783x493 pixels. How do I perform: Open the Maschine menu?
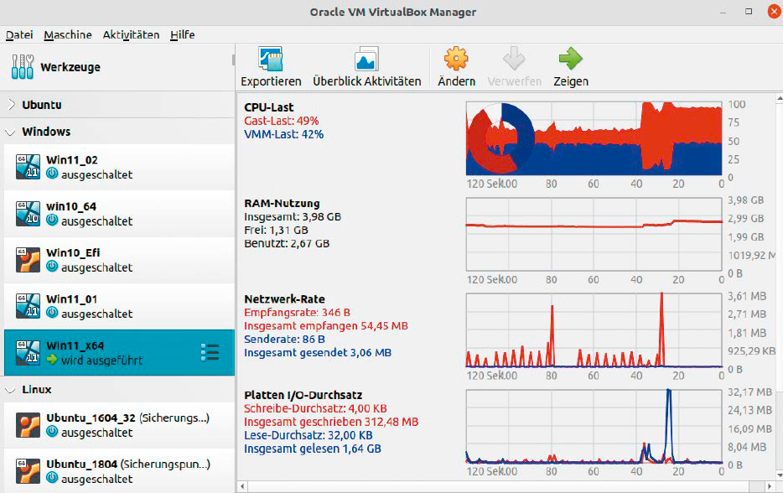(x=68, y=35)
